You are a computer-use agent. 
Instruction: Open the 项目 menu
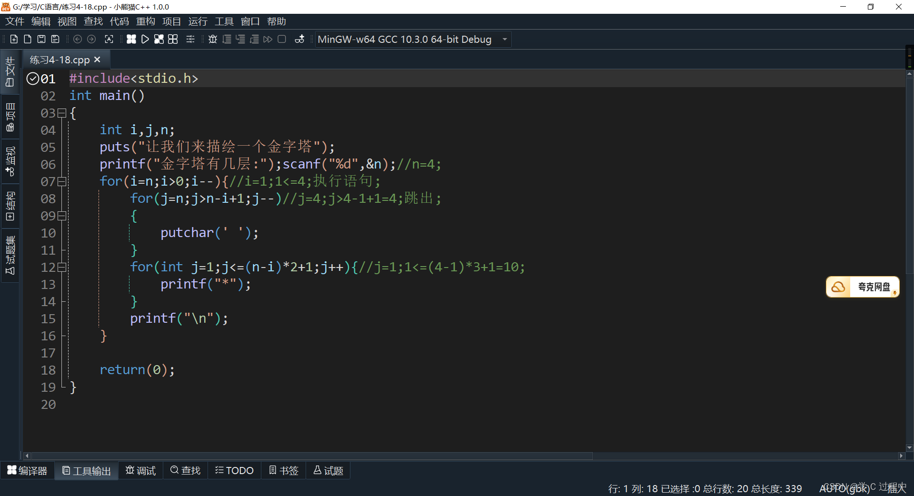171,21
